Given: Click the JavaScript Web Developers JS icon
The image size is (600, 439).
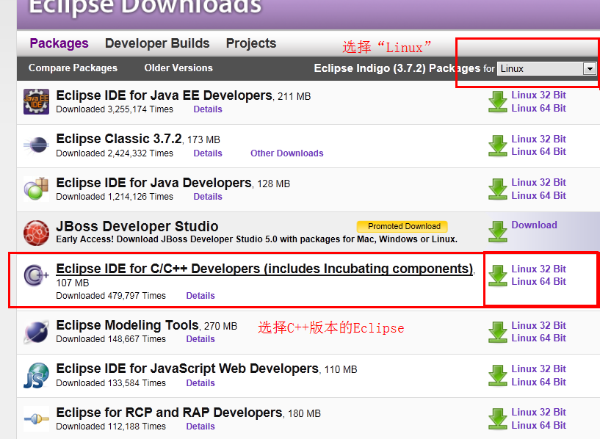Looking at the screenshot, I should pos(36,375).
